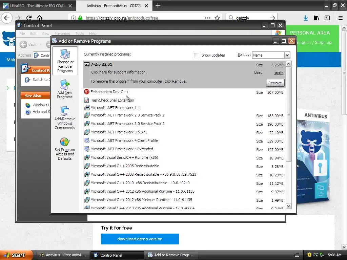
Task: Click security shield tray icon
Action: (x=309, y=255)
